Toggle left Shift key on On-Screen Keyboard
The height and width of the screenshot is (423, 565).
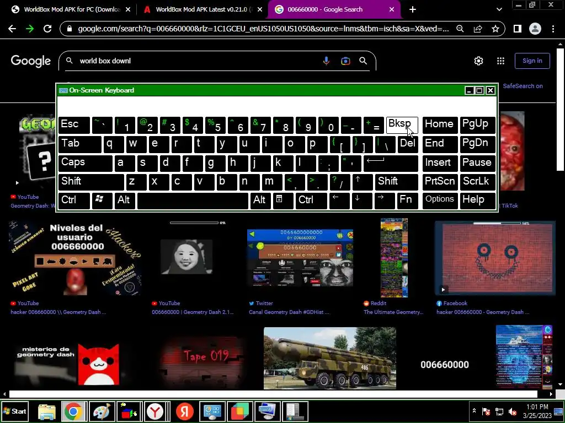[91, 182]
